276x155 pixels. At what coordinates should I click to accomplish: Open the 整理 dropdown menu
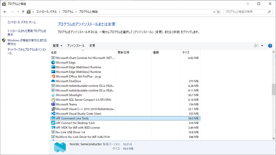point(58,46)
